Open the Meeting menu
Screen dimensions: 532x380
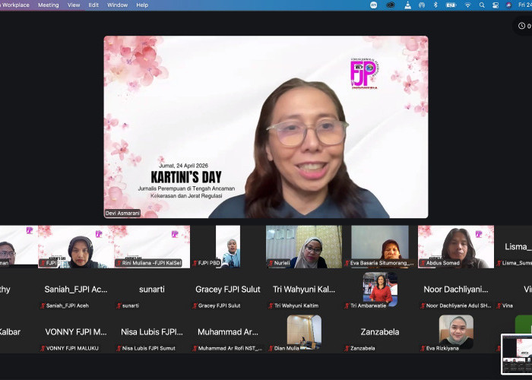coord(48,5)
